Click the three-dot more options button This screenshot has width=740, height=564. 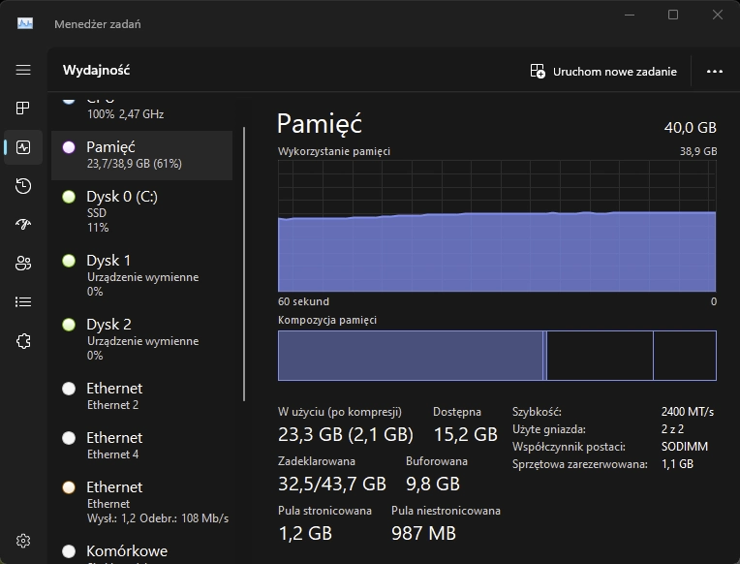(715, 71)
